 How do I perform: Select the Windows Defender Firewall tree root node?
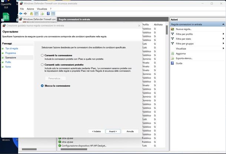click(39, 19)
